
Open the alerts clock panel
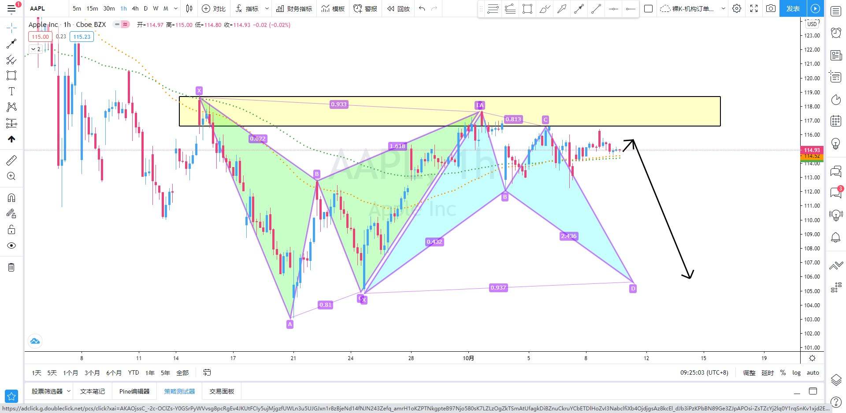pyautogui.click(x=836, y=33)
